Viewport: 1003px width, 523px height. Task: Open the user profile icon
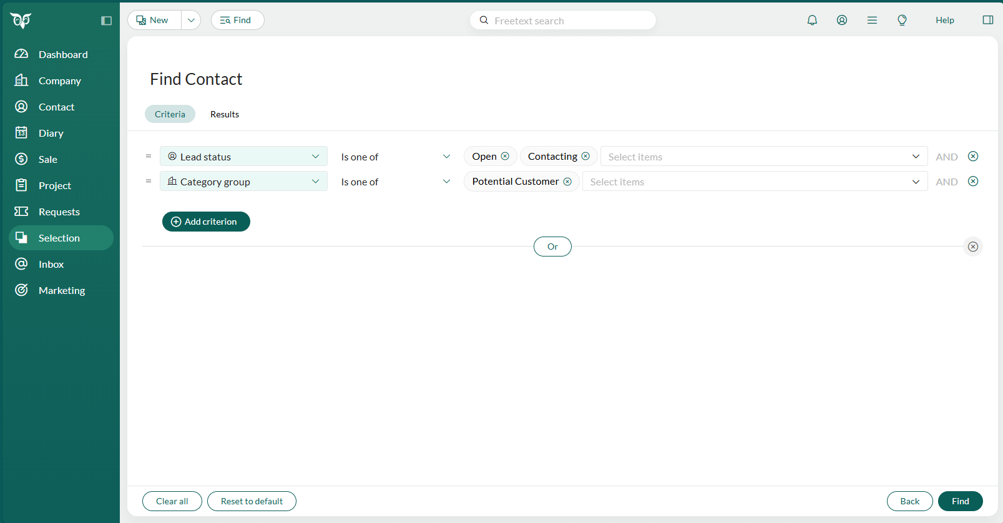[842, 20]
